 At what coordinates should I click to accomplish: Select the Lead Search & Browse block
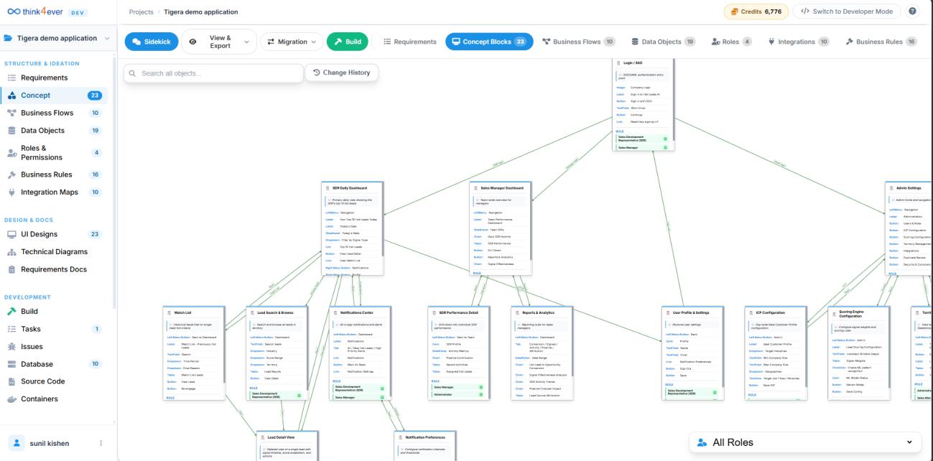click(277, 353)
